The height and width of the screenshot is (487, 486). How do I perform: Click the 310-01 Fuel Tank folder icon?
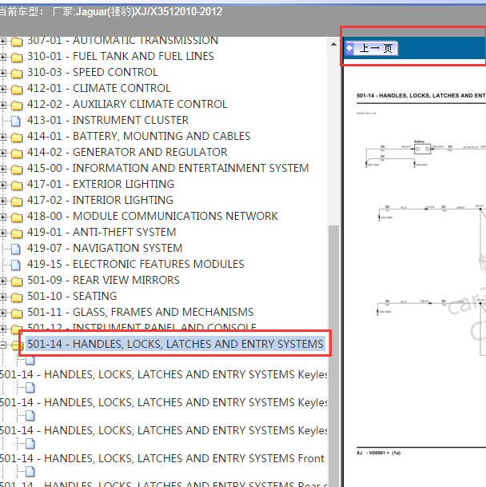[x=17, y=57]
